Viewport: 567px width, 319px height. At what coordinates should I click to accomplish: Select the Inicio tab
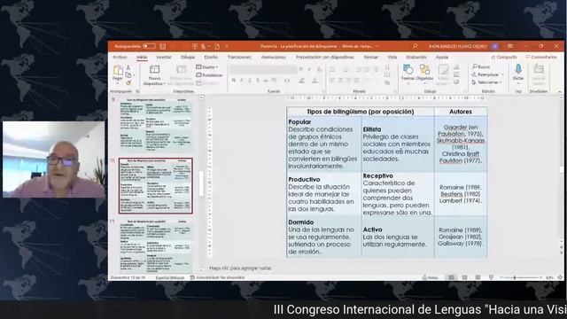(x=142, y=57)
